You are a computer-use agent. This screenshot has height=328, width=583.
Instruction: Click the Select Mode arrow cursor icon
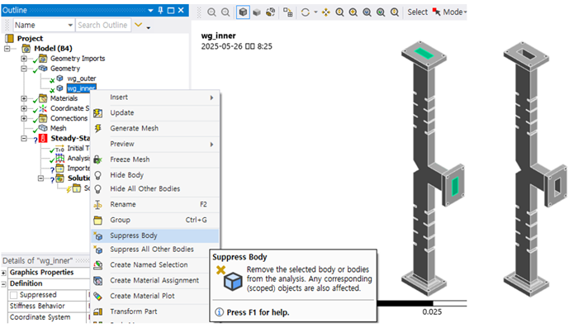point(437,12)
